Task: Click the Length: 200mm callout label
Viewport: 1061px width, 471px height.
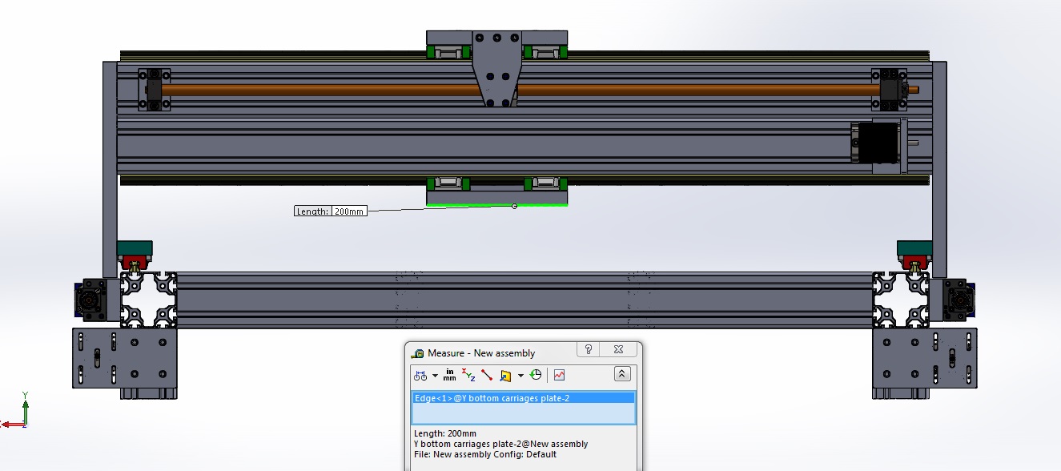Action: coord(331,211)
